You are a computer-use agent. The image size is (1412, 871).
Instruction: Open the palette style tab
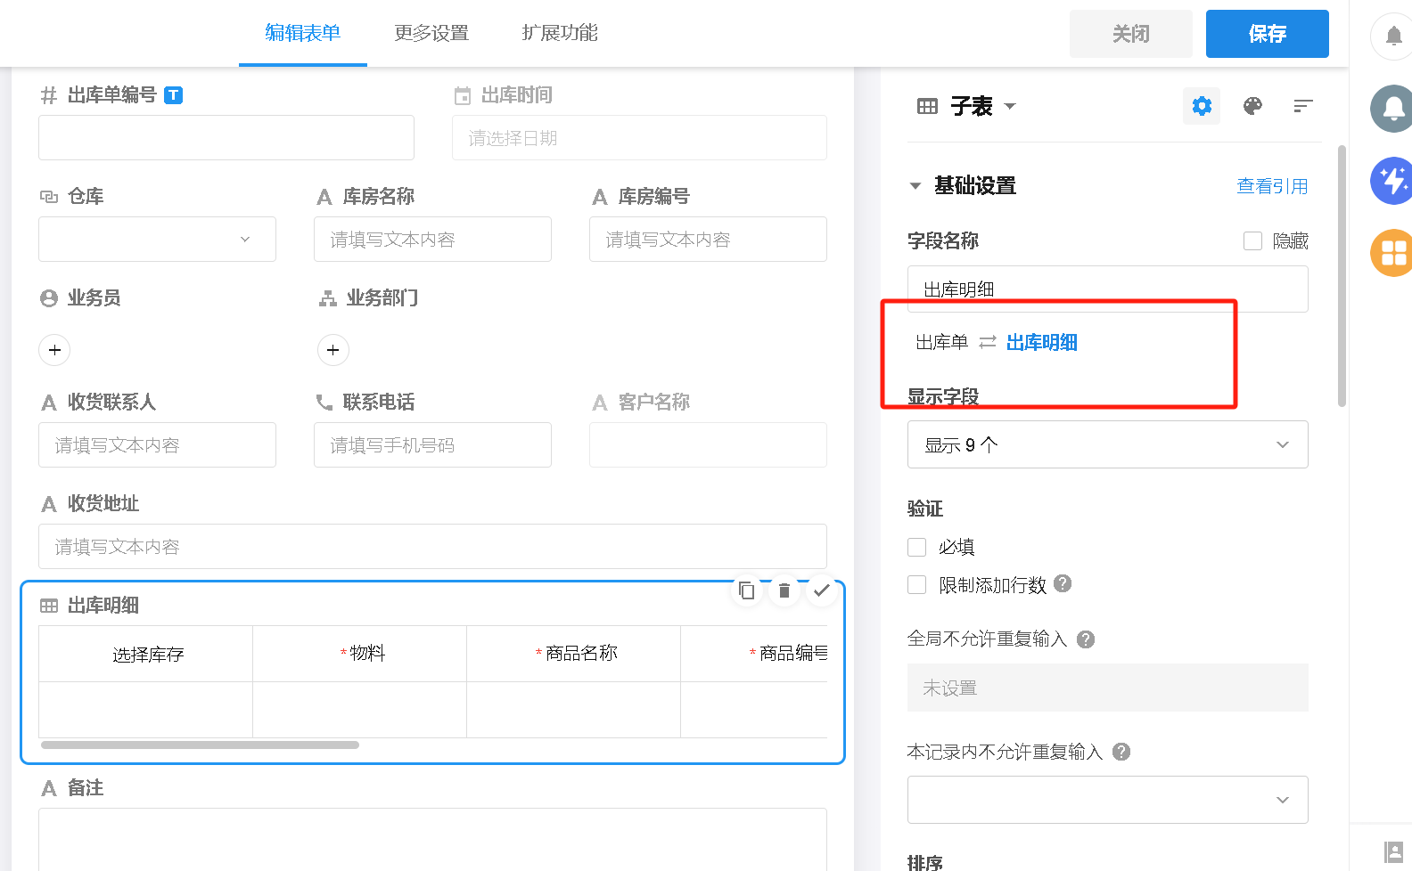click(x=1252, y=106)
